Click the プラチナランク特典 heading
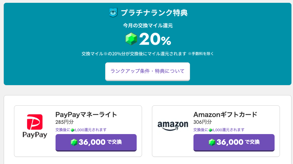293x164 pixels. pyautogui.click(x=154, y=13)
